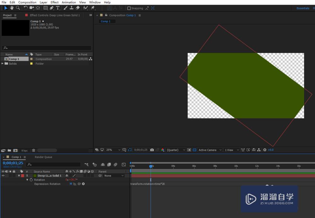This screenshot has width=315, height=218.
Task: Collapse the Rotation property twirl
Action: [x=27, y=180]
